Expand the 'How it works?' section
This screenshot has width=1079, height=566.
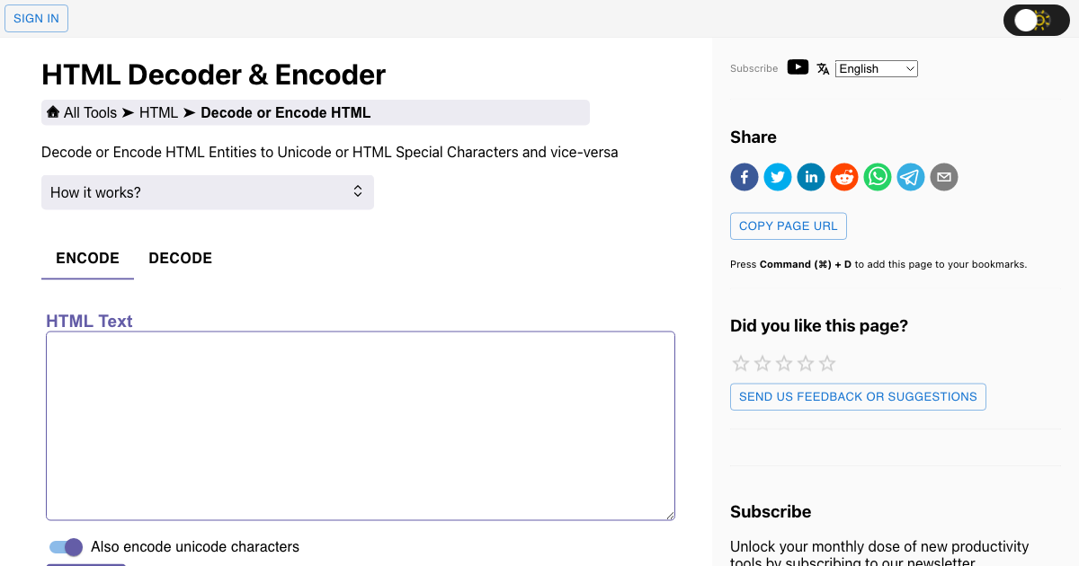208,191
